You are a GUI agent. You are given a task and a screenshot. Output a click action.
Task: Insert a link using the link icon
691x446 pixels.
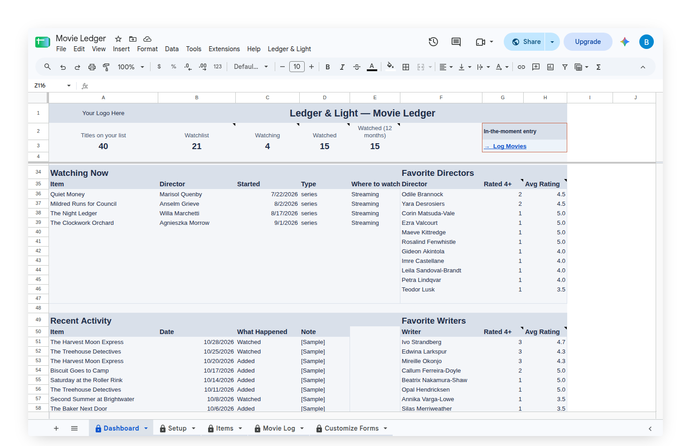point(521,67)
